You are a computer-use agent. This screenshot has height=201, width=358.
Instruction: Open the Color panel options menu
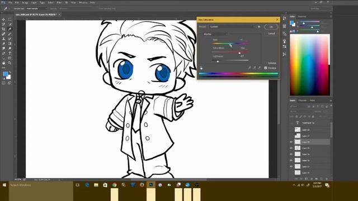pyautogui.click(x=331, y=17)
